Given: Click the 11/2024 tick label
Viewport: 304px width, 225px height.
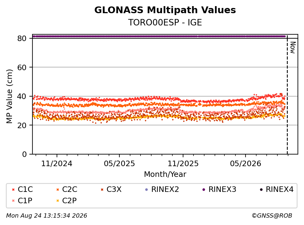Looking at the screenshot, I should pyautogui.click(x=57, y=164).
